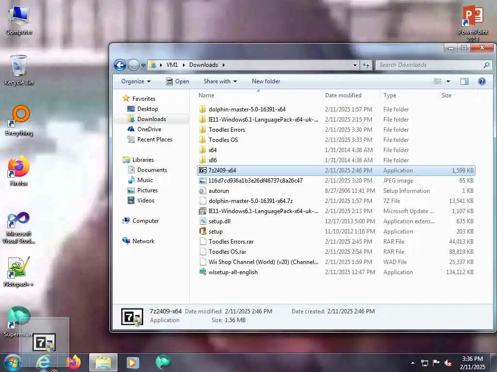Open Explorer help question mark icon
497x372 pixels.
(x=482, y=81)
